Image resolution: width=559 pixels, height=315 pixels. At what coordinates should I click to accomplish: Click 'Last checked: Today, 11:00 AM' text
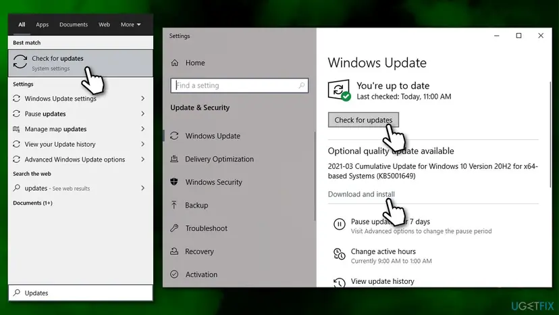[x=404, y=97]
